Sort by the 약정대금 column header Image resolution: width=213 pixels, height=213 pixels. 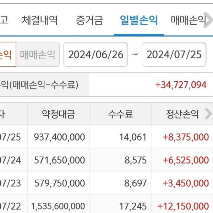58,114
